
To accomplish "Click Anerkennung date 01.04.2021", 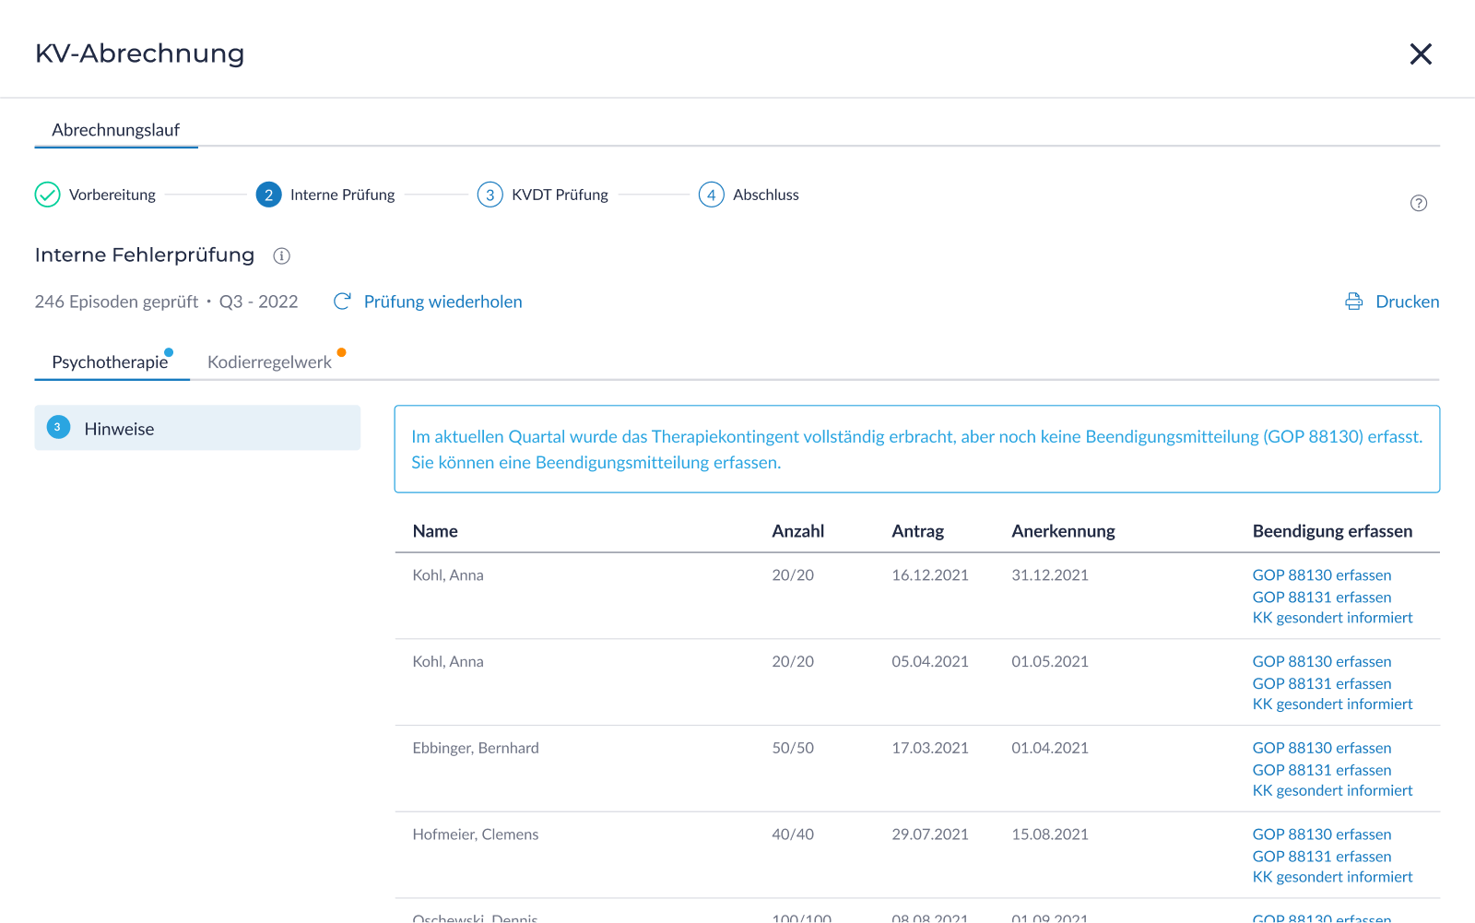I will [1050, 749].
